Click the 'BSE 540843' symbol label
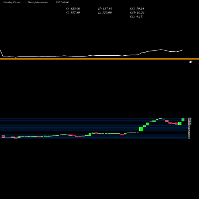This screenshot has height=199, width=199. point(62,2)
